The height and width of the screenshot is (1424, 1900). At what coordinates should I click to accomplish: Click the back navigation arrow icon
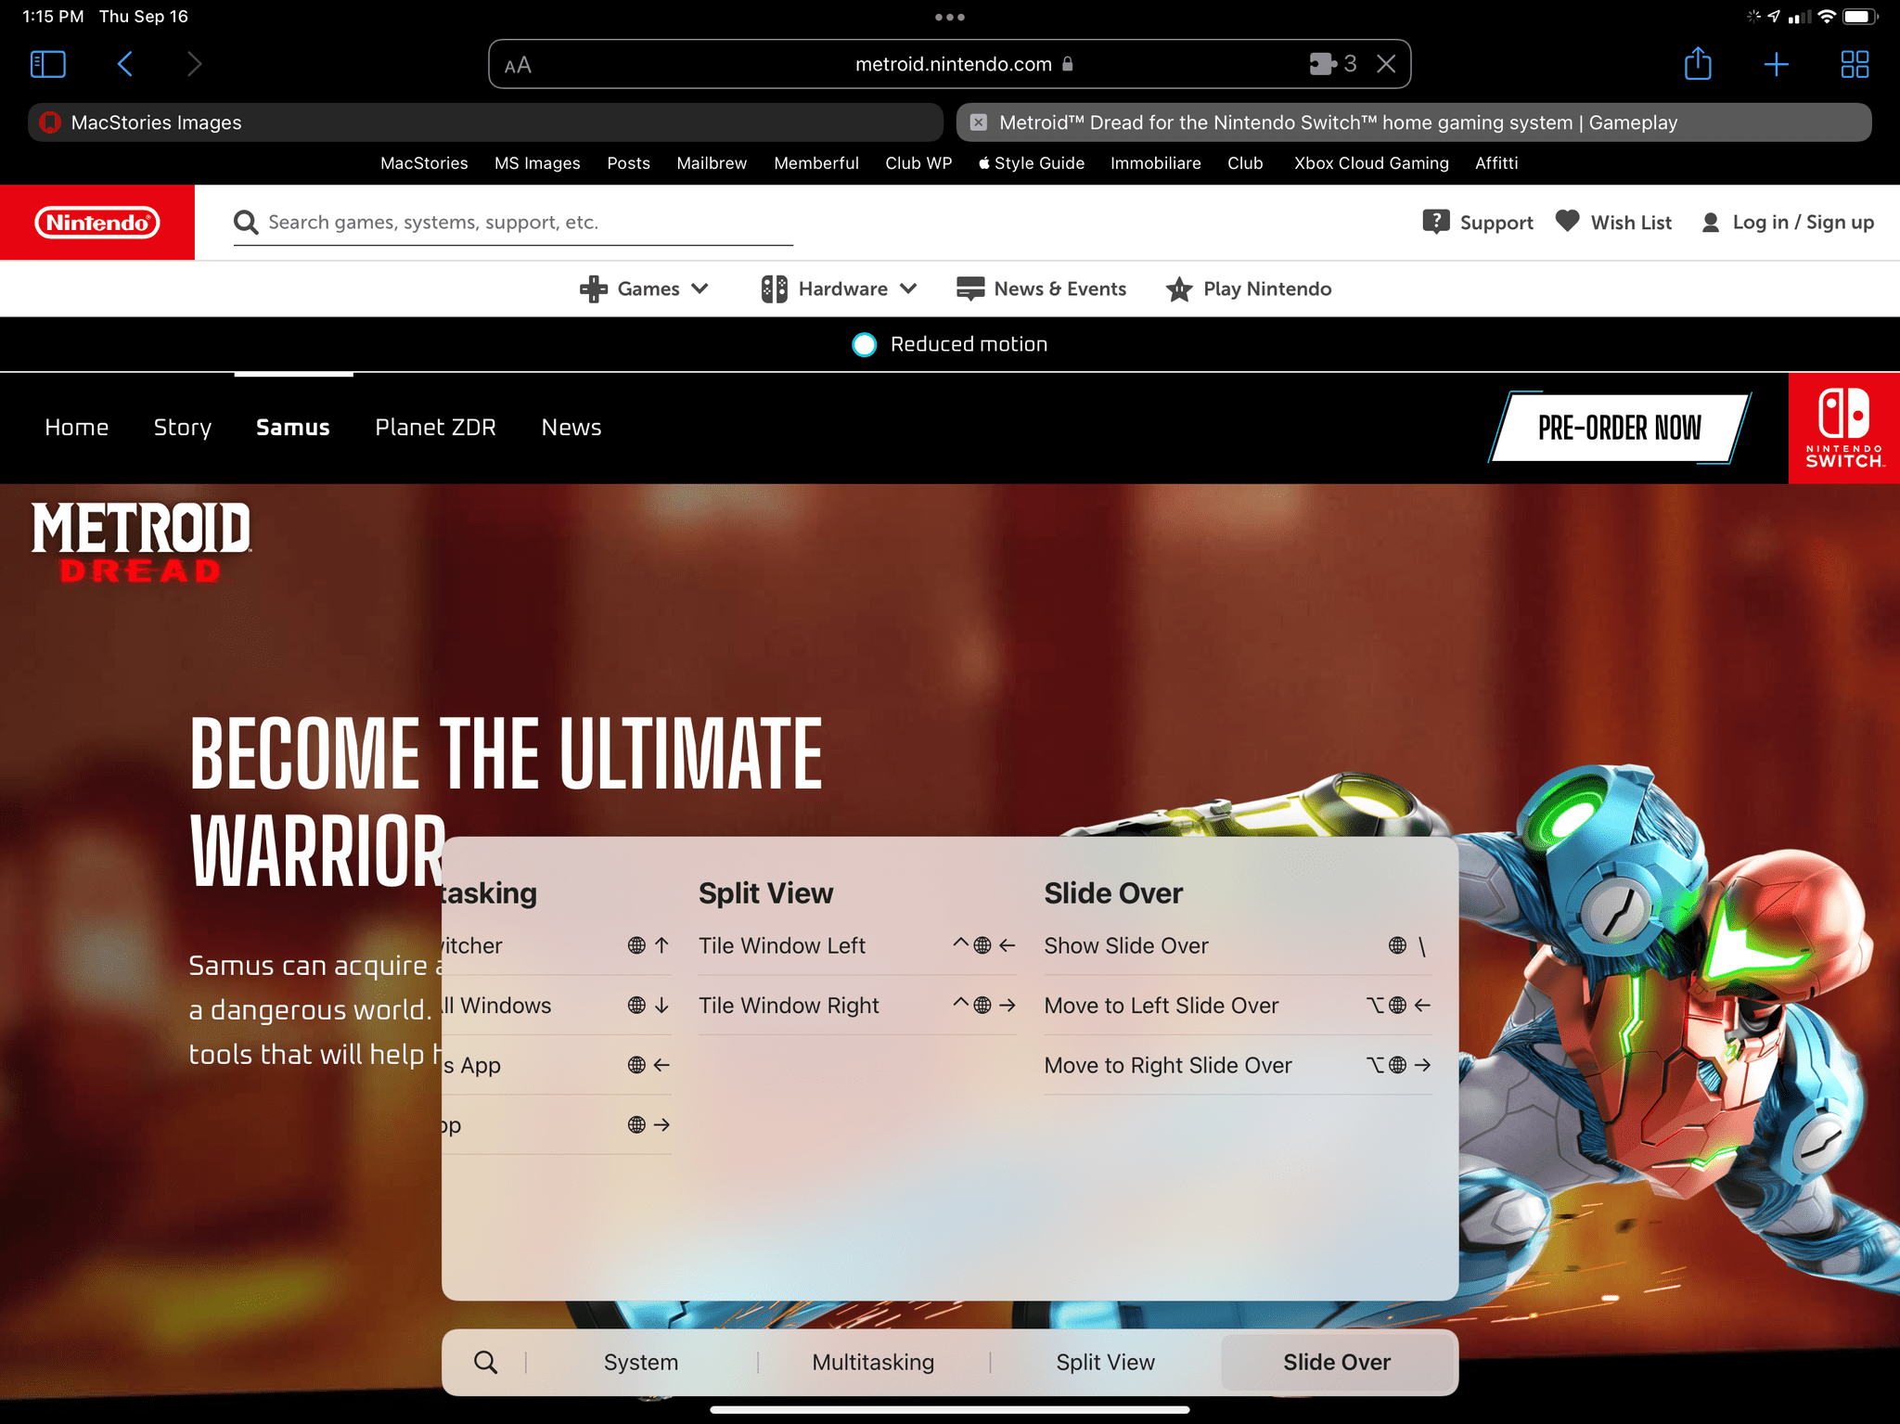(124, 63)
